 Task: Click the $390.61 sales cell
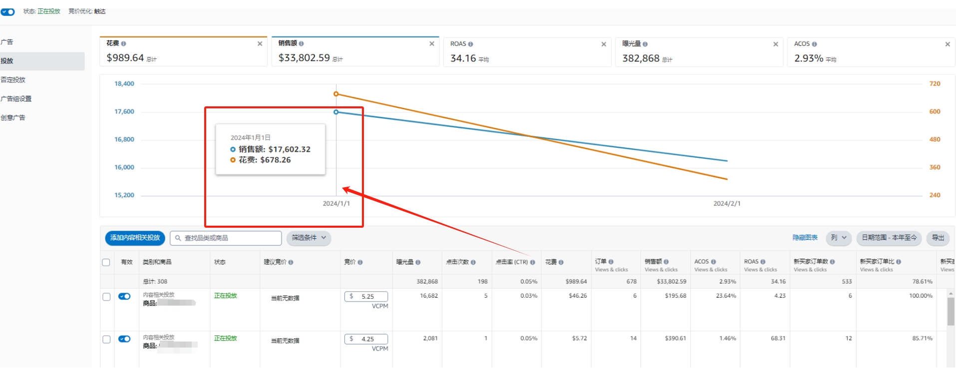pyautogui.click(x=675, y=339)
